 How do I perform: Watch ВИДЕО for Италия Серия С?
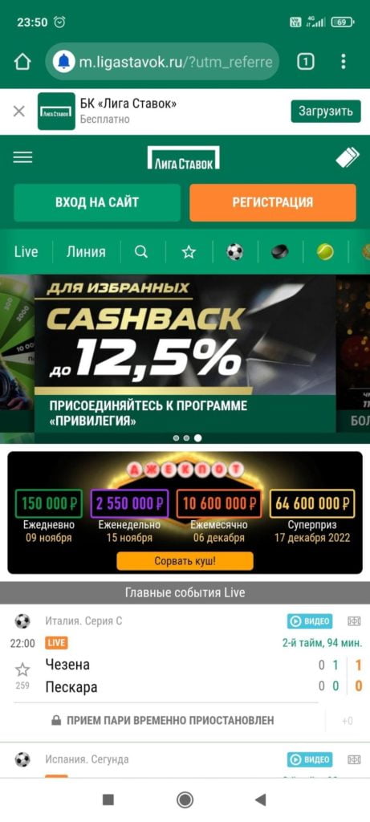point(310,621)
